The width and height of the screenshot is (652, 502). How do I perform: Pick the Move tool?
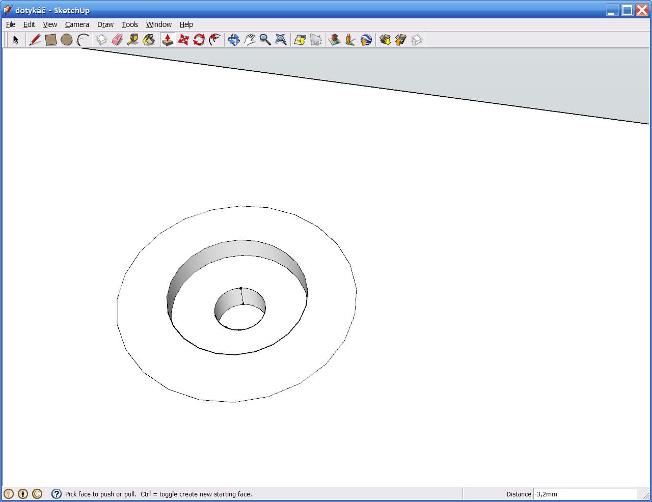pos(183,40)
